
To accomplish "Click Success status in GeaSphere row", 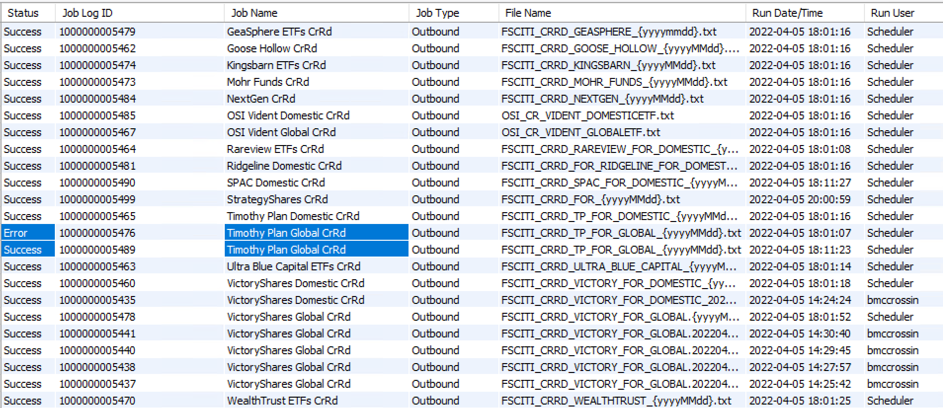I will (23, 32).
